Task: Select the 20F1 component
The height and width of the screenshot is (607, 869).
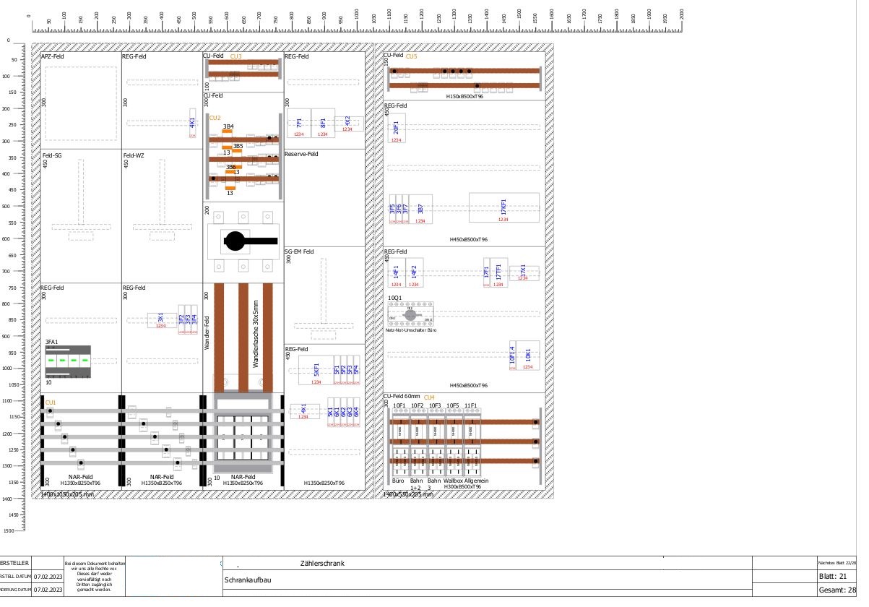Action: point(396,129)
